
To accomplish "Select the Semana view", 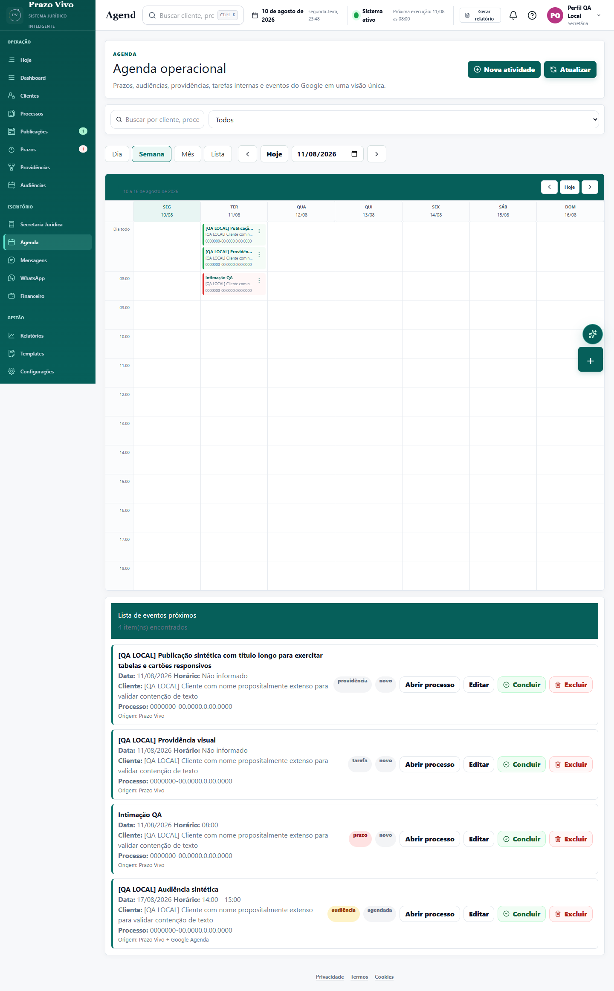I will (x=151, y=154).
